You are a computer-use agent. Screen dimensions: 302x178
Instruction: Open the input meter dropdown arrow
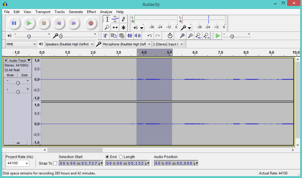click(190, 28)
